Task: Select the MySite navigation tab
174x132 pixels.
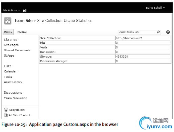Action: pyautogui.click(x=22, y=32)
